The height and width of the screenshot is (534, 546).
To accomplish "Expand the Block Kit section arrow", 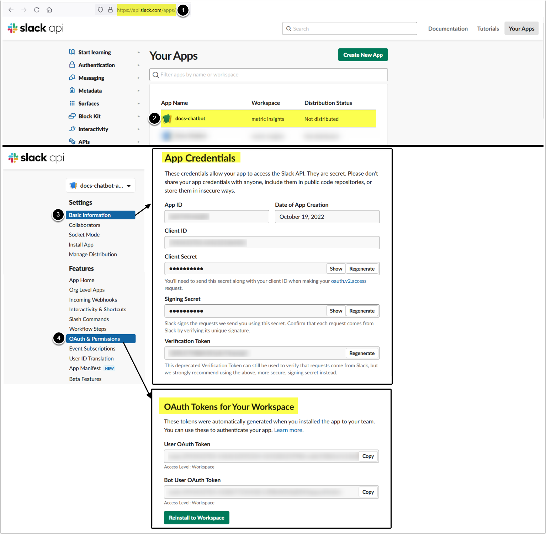I will [139, 116].
